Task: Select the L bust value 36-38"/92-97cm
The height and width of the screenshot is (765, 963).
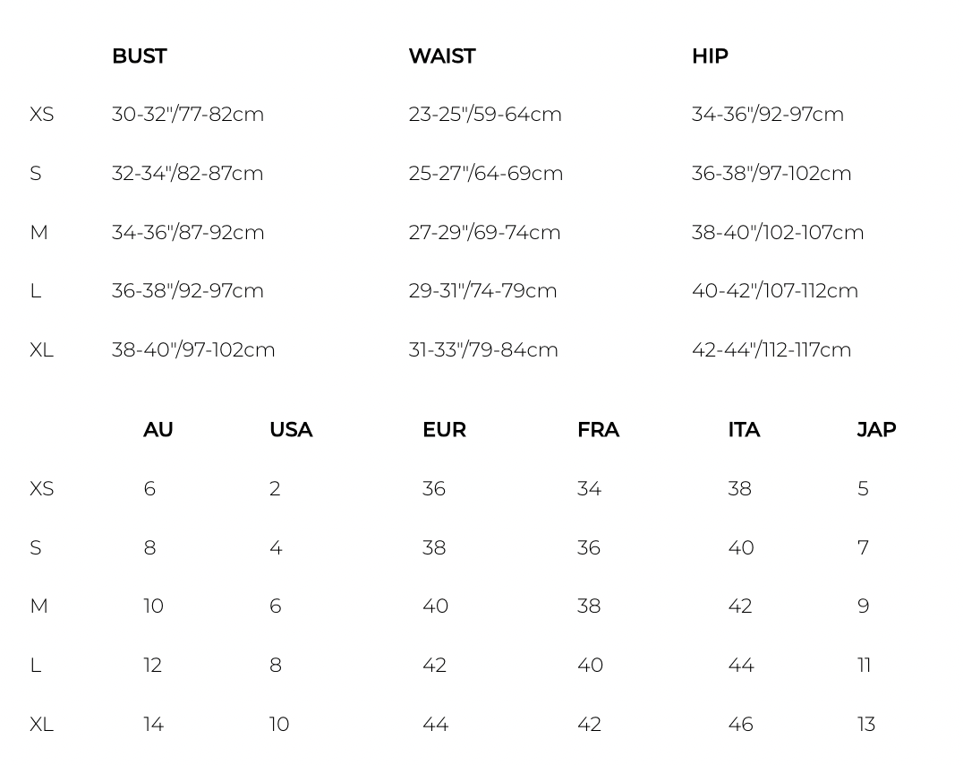Action: click(188, 291)
